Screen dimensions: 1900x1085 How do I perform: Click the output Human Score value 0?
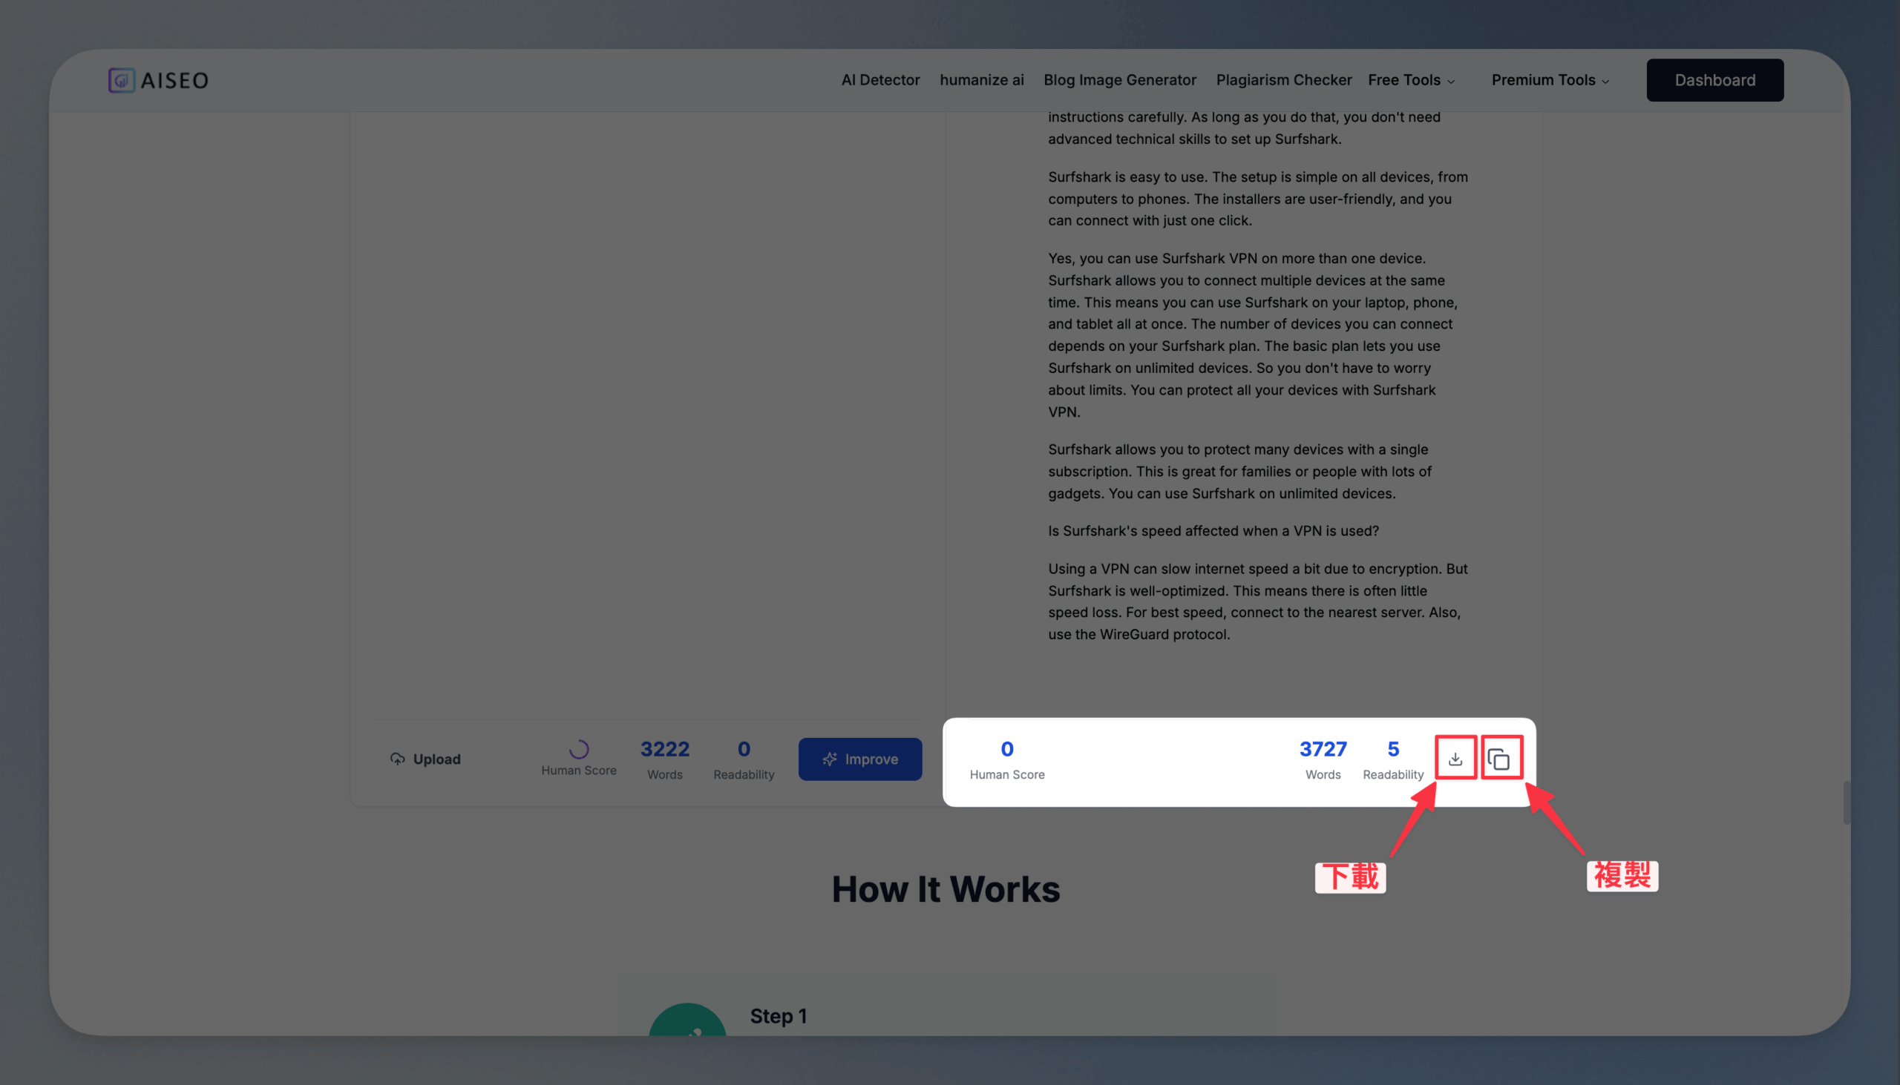[1006, 749]
